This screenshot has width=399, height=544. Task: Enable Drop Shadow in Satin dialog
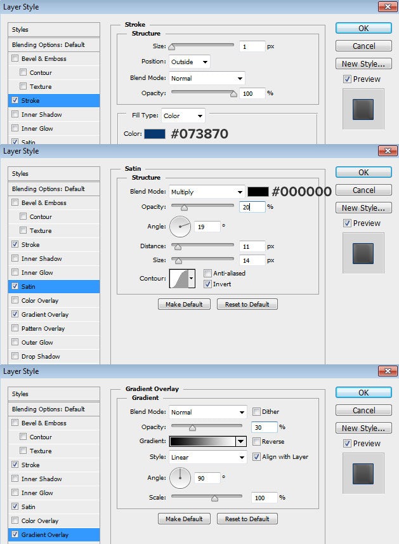(15, 356)
